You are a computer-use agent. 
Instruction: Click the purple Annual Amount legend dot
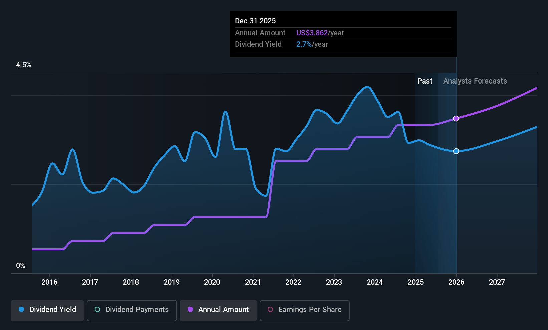(190, 309)
